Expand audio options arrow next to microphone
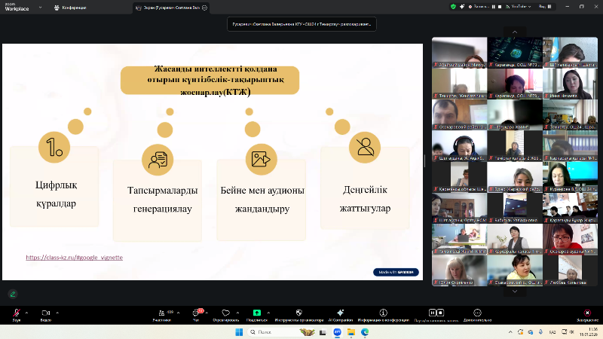 click(26, 312)
